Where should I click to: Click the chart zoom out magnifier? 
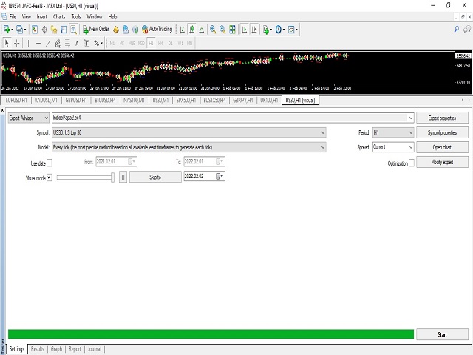point(222,30)
